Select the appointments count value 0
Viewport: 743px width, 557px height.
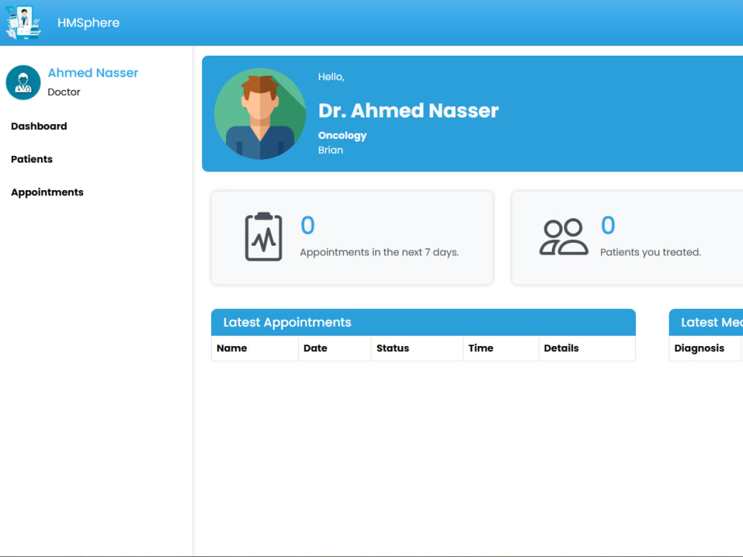click(308, 225)
